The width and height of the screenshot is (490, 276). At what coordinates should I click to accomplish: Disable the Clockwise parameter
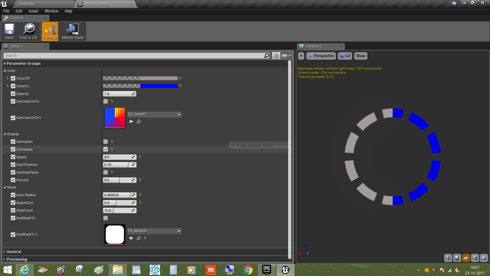click(106, 149)
